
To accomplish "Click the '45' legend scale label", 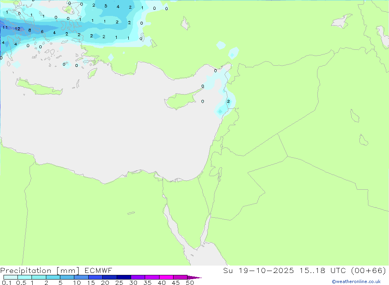I will click(176, 283).
